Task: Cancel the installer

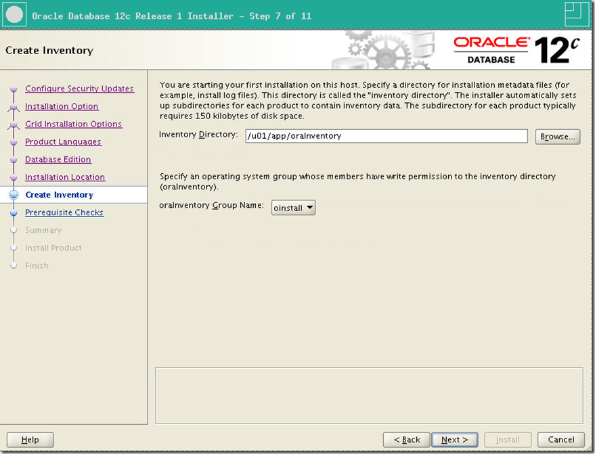Action: (x=561, y=440)
